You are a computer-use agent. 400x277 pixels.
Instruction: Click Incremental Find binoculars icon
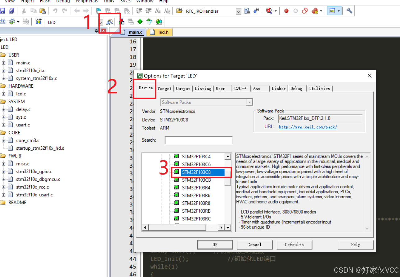(256, 11)
